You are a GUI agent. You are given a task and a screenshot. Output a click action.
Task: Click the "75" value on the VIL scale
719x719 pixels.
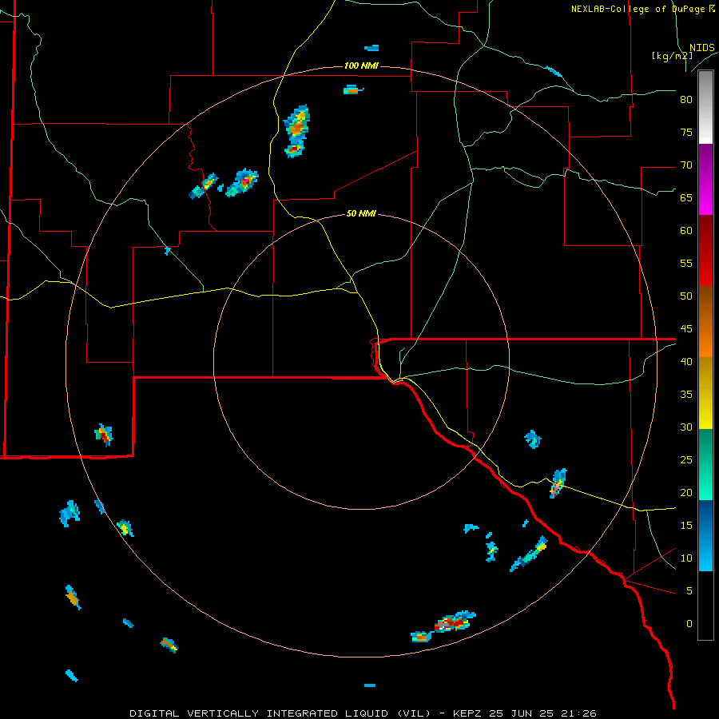686,132
